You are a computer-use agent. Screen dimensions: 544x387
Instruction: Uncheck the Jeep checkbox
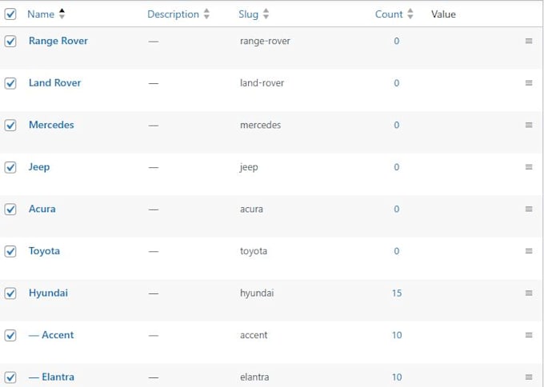[10, 167]
